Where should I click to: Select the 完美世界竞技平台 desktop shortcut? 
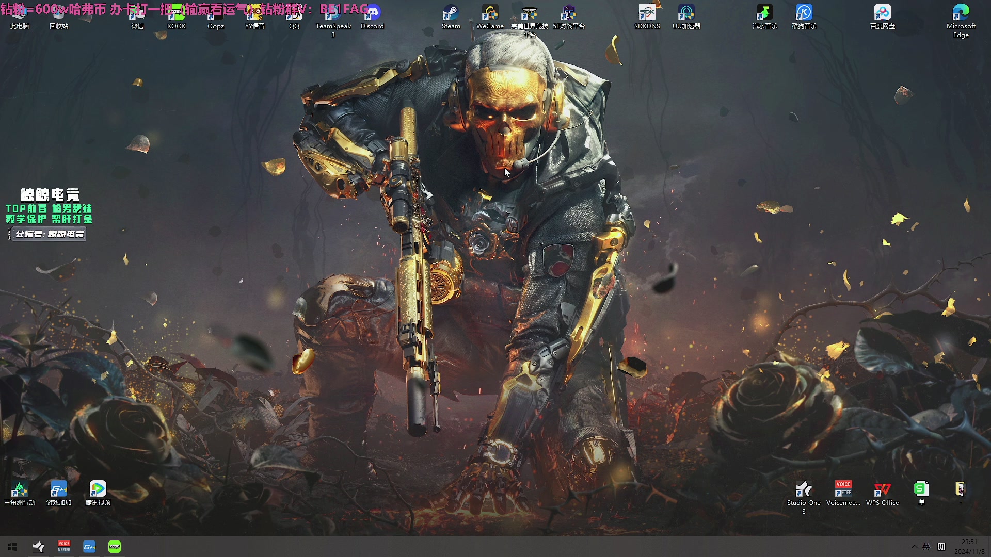[x=530, y=21]
